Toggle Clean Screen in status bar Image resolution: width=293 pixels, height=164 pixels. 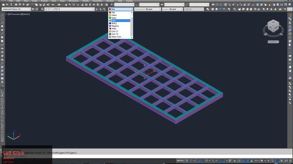tap(286, 161)
